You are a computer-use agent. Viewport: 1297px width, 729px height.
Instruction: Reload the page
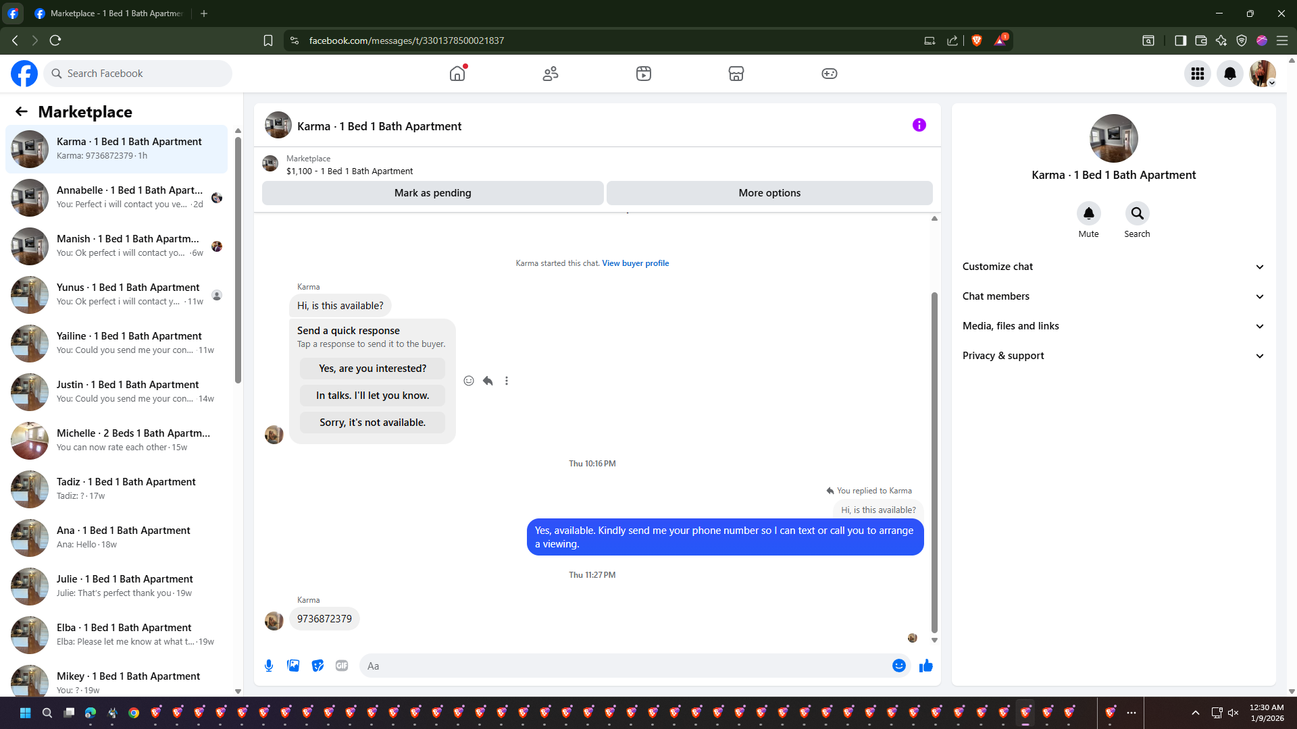click(55, 40)
